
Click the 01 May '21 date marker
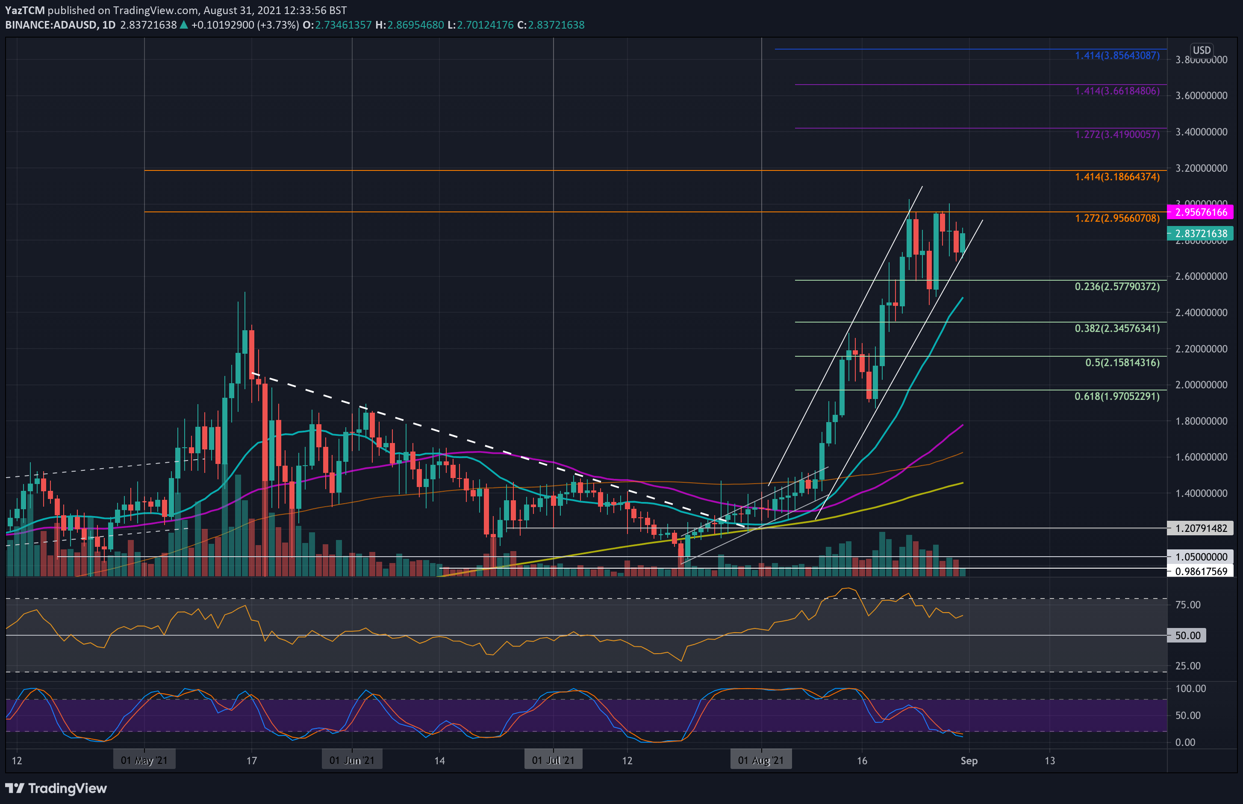[144, 760]
